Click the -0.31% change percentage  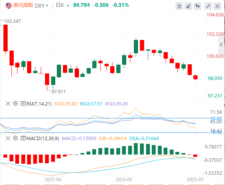120,5
